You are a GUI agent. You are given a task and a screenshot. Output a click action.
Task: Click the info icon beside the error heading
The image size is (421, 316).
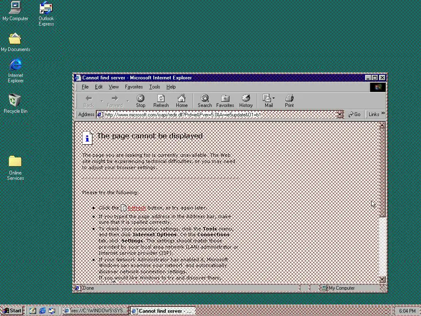tap(87, 138)
